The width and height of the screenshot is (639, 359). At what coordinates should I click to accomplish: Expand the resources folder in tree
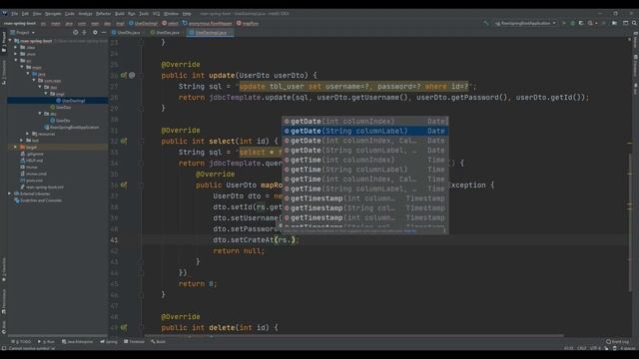point(28,134)
